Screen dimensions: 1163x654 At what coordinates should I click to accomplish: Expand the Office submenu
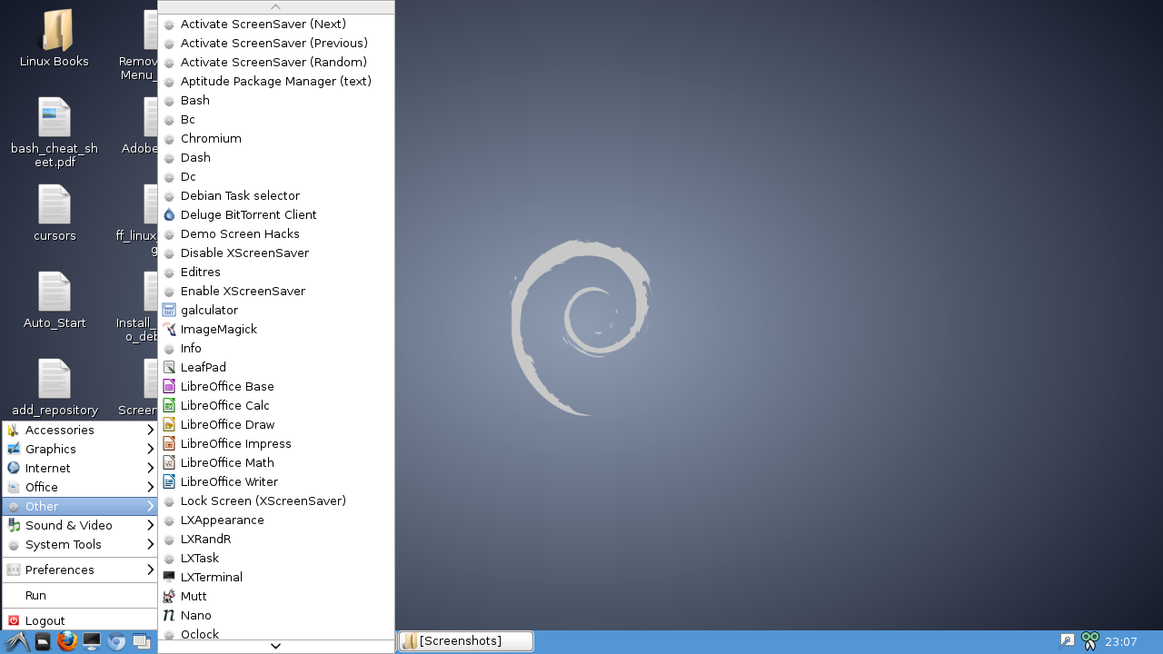(80, 488)
